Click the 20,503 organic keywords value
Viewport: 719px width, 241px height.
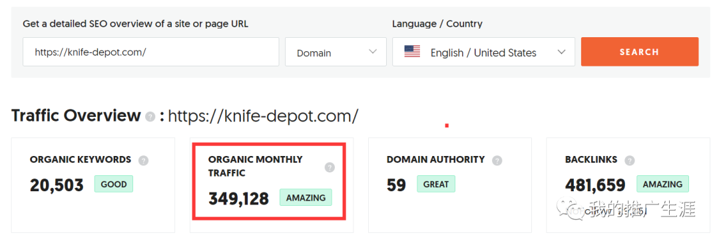point(57,185)
